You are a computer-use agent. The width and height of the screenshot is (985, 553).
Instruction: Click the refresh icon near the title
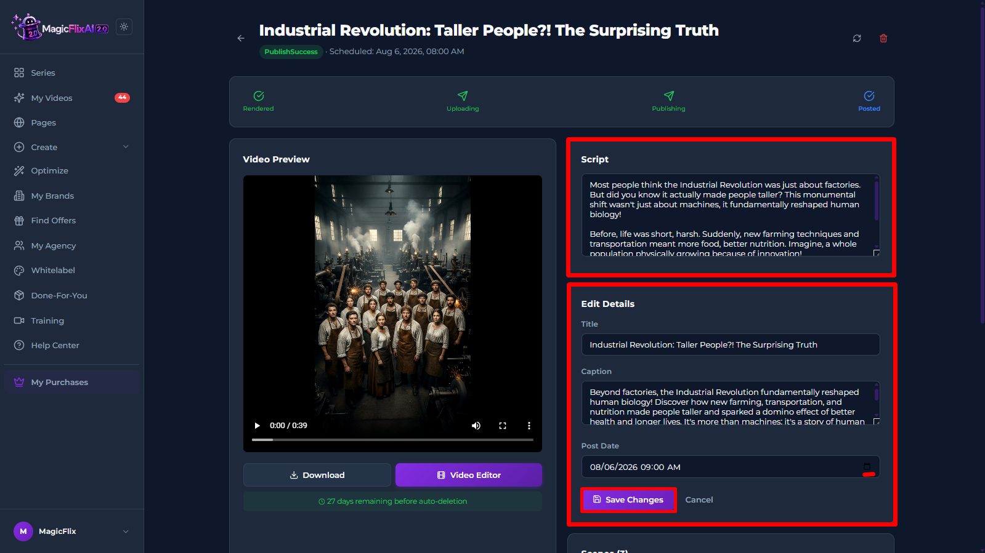857,38
